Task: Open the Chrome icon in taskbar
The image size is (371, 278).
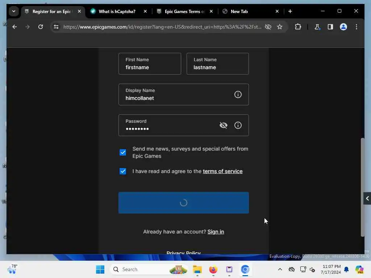Action: 245,269
